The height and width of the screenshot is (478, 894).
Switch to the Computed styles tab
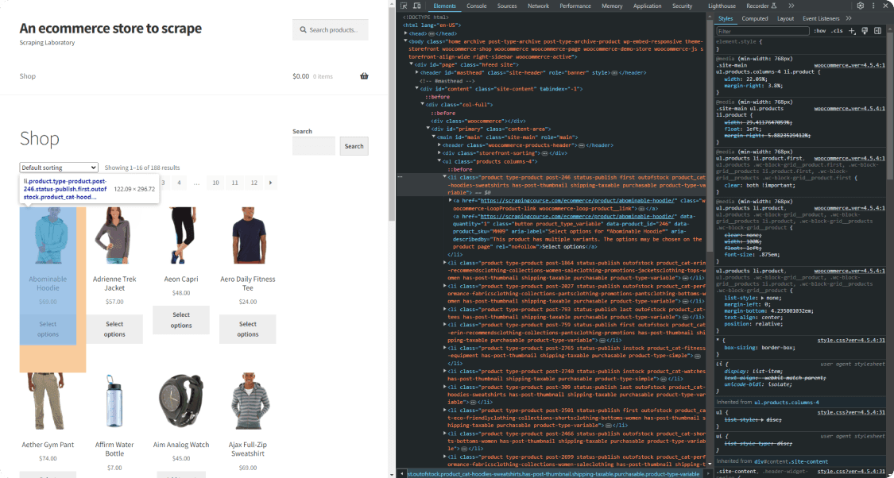755,19
